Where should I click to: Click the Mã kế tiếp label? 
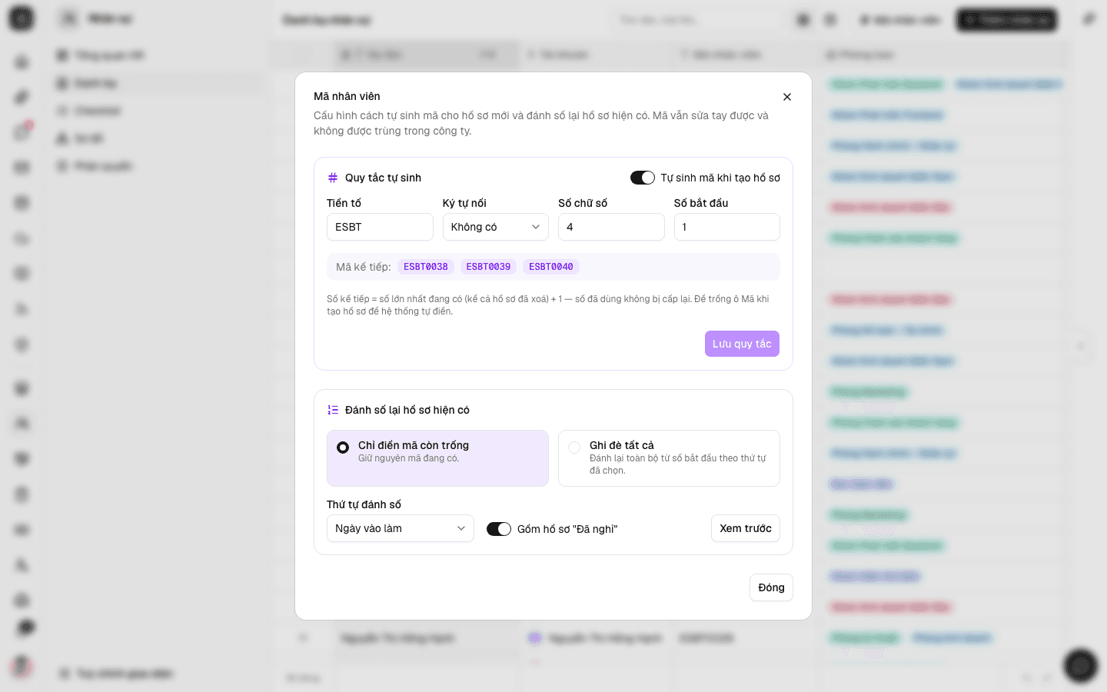point(364,267)
